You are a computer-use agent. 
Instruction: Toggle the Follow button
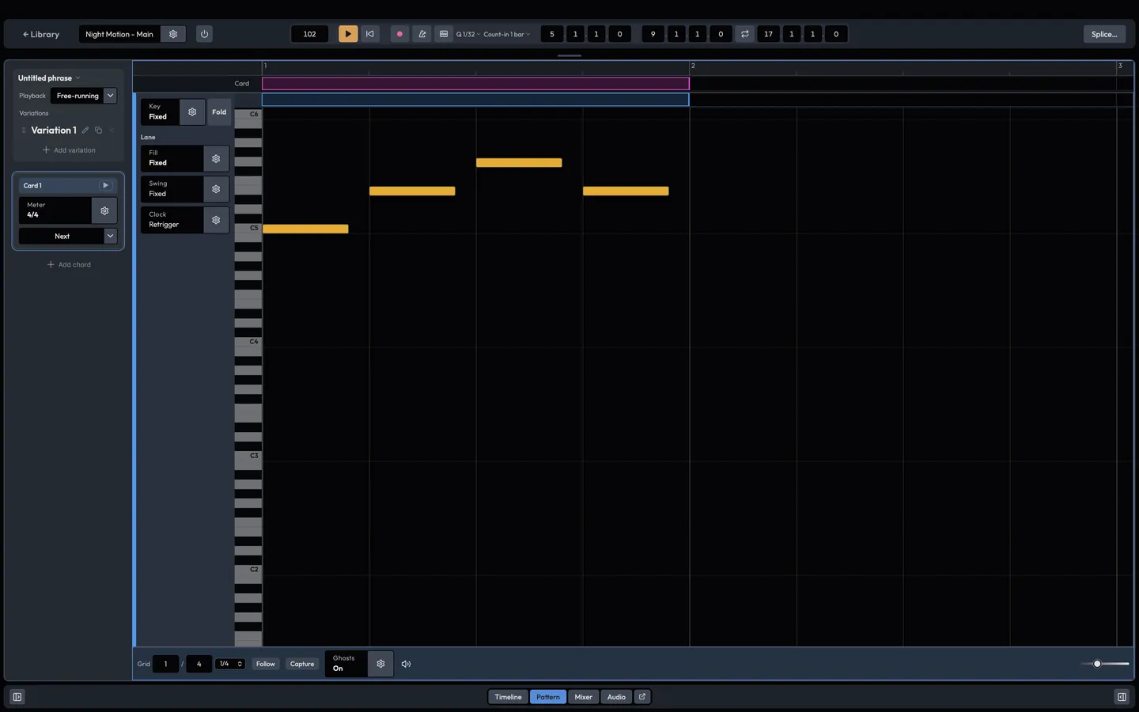(x=266, y=664)
